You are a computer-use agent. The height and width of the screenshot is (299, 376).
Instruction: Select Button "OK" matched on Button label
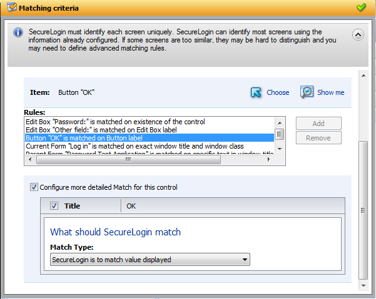pos(84,137)
